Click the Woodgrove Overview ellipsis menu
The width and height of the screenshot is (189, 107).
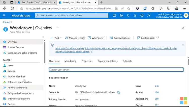coord(58,28)
